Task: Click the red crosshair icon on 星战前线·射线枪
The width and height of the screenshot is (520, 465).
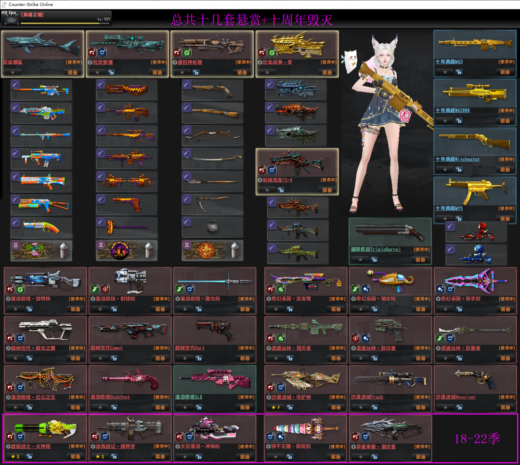Action: [105, 289]
